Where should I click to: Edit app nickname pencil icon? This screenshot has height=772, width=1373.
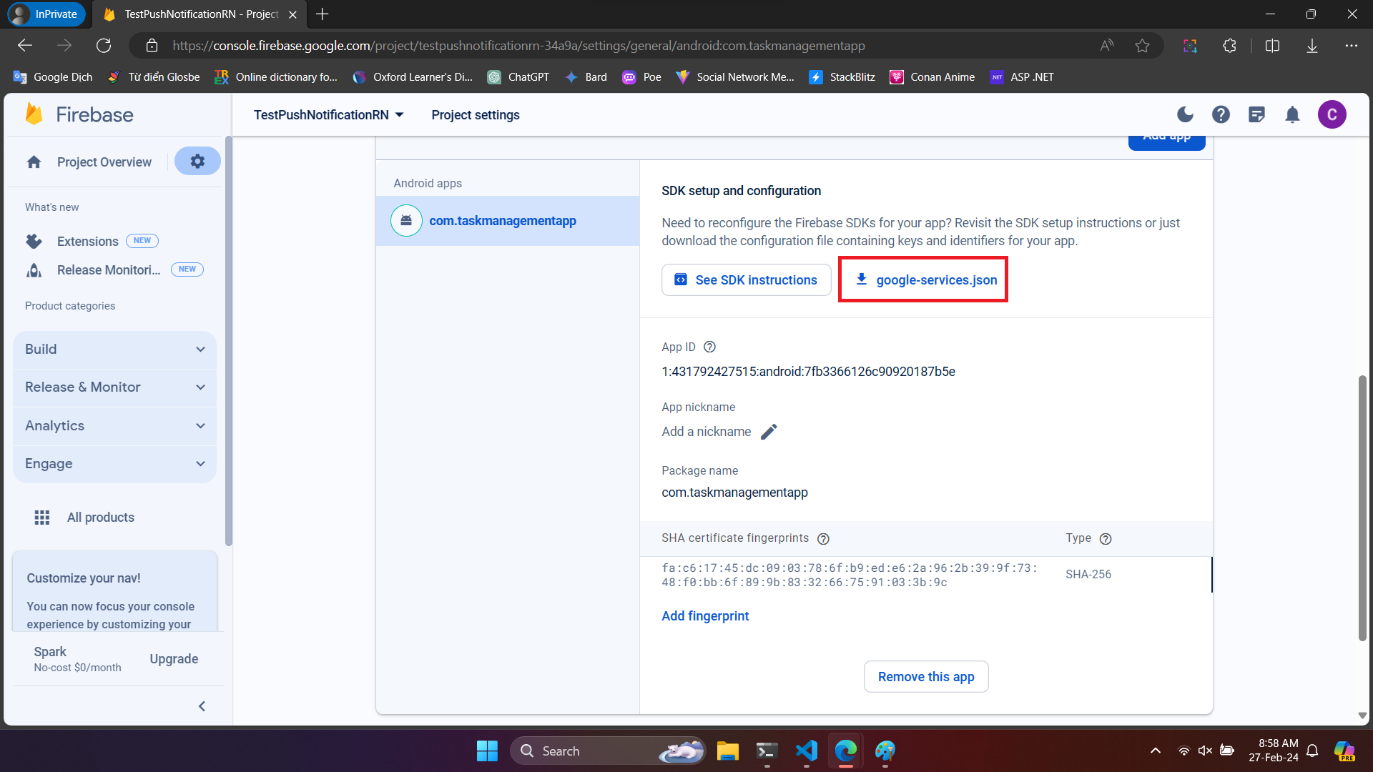[769, 432]
